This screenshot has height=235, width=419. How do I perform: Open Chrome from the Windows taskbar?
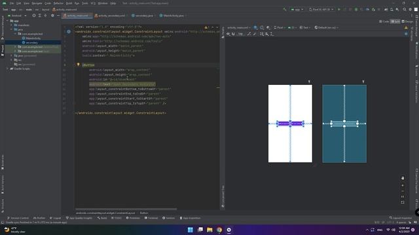[219, 230]
